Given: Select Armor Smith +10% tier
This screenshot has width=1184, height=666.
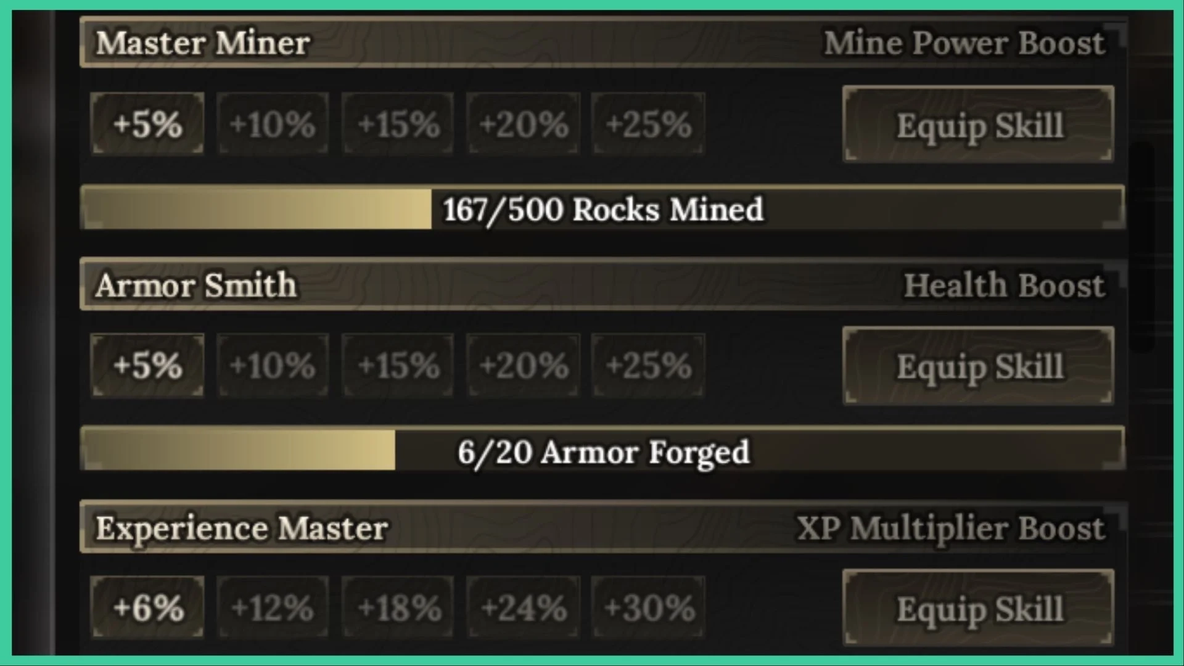Looking at the screenshot, I should (x=273, y=365).
